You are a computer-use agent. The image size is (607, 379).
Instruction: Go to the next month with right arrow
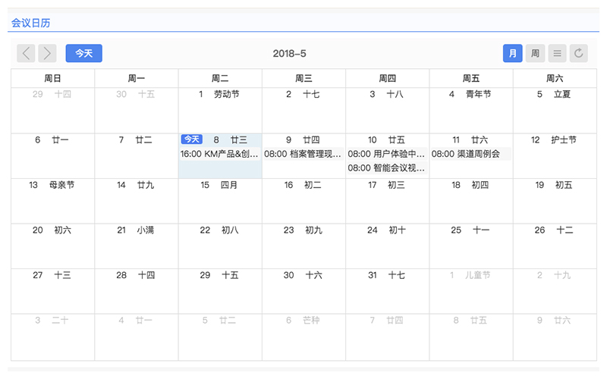point(48,53)
